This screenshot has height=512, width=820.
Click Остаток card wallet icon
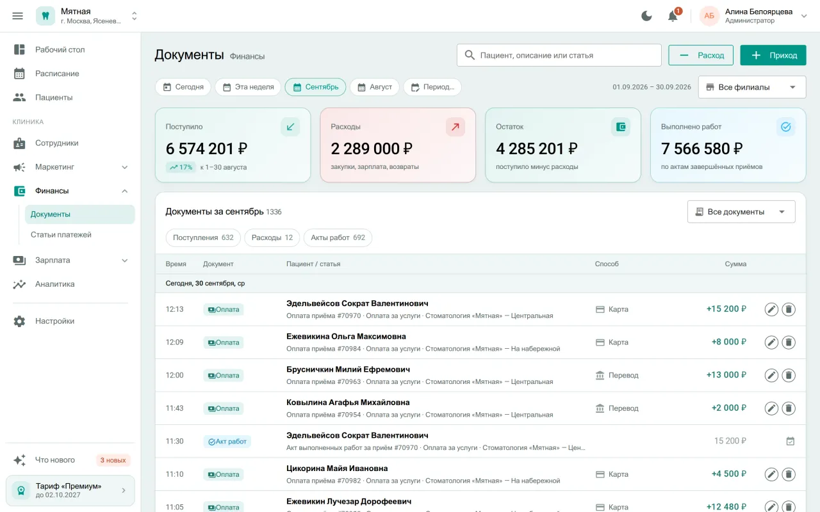(621, 127)
